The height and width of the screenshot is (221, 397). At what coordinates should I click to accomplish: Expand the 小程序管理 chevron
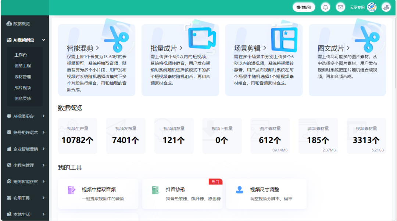click(x=43, y=165)
